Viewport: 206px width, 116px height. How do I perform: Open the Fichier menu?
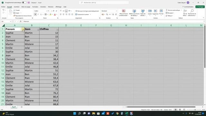(x=3, y=7)
